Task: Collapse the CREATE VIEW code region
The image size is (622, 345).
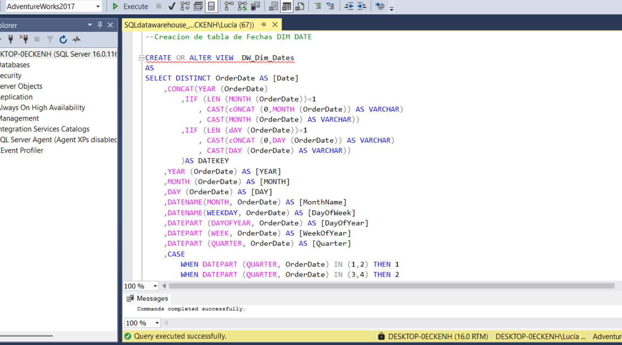Action: pos(141,57)
